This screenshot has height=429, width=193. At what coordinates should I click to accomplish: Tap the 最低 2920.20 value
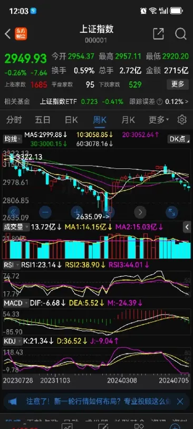pyautogui.click(x=175, y=56)
